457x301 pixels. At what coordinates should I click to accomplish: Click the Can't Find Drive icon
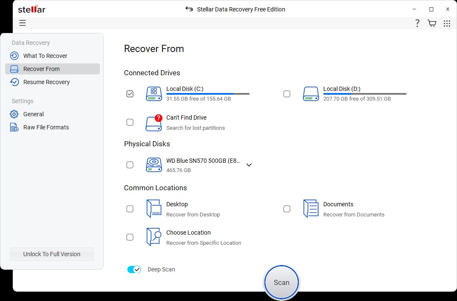154,122
